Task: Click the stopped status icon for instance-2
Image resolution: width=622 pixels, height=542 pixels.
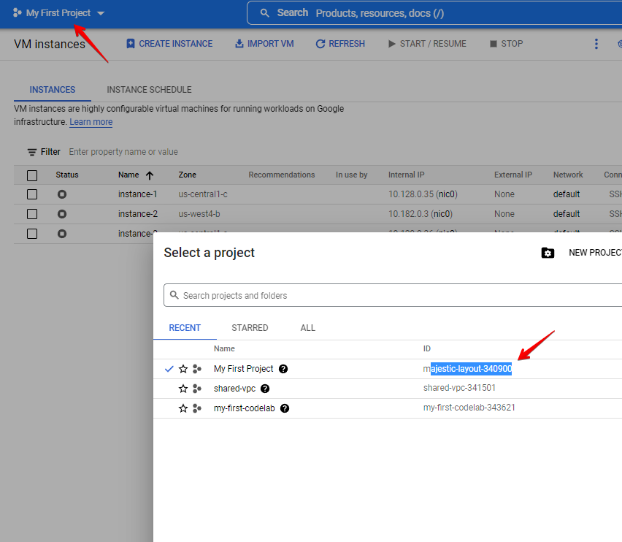Action: click(x=62, y=214)
